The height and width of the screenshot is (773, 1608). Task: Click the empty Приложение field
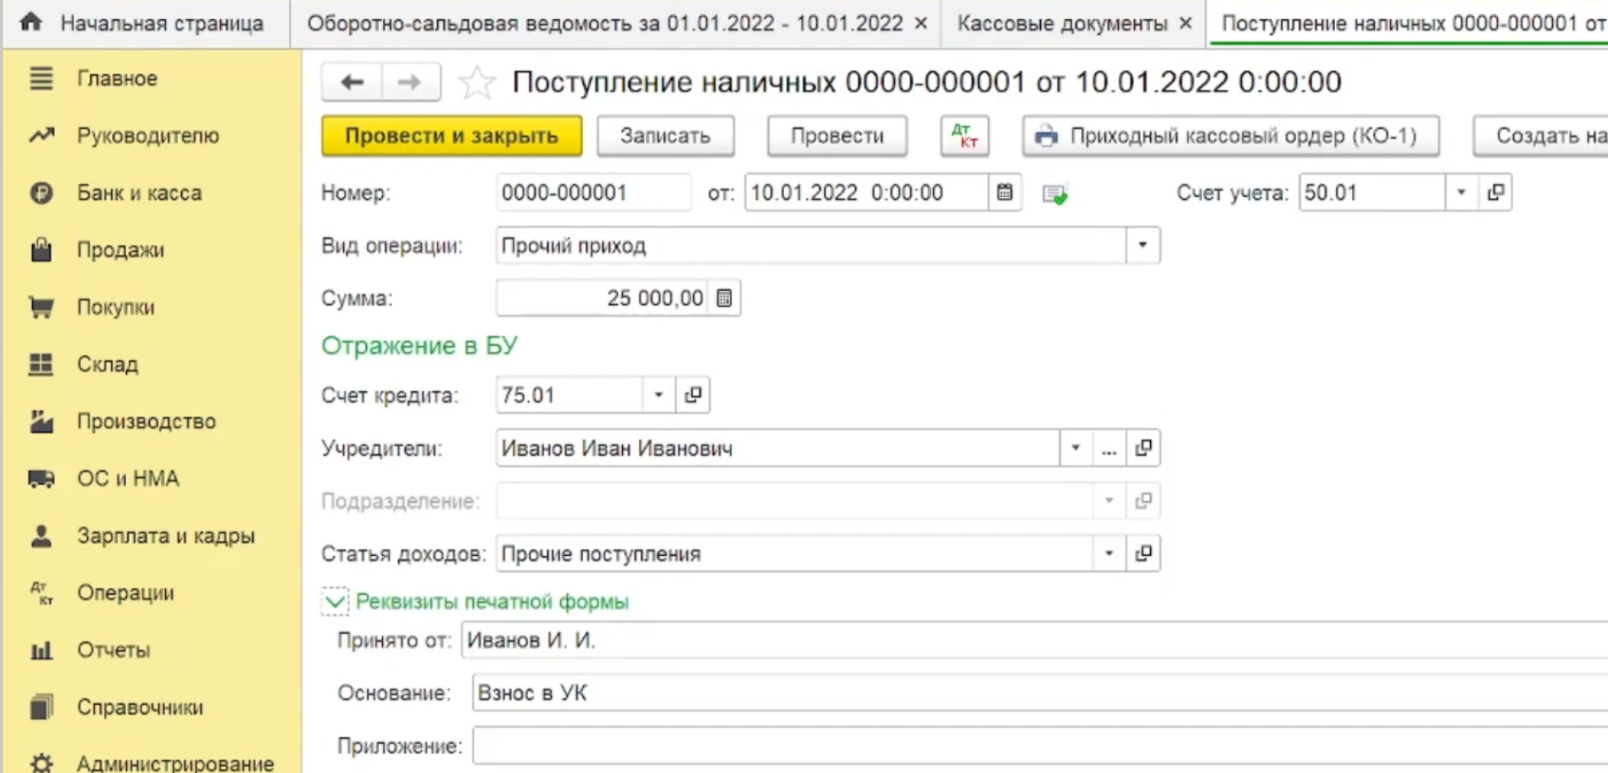[x=1040, y=746]
